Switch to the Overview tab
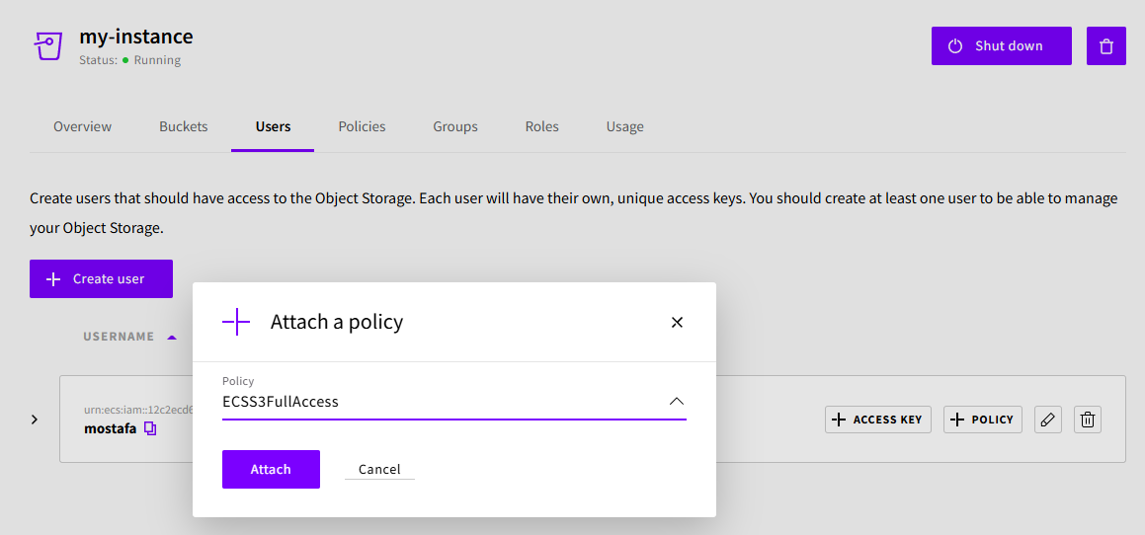 tap(83, 126)
